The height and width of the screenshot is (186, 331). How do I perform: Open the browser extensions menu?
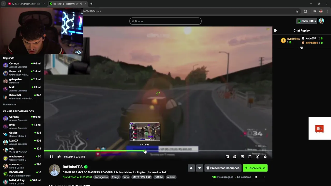click(x=306, y=11)
